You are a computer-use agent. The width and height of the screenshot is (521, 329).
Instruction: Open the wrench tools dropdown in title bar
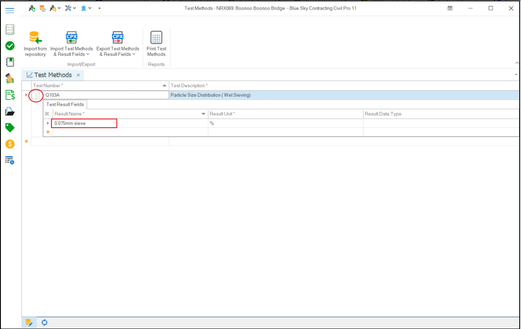coord(70,8)
